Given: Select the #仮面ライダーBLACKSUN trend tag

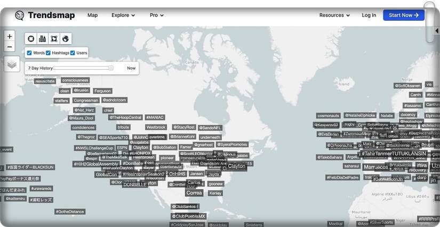Looking at the screenshot, I should (30, 167).
